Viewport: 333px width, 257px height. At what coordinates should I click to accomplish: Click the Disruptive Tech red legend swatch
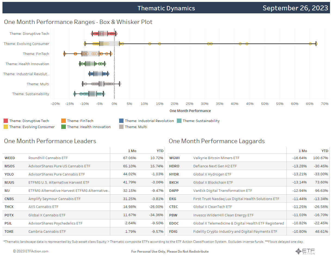click(x=6, y=121)
